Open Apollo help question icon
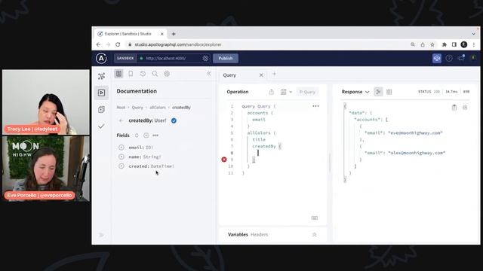This screenshot has width=483, height=271. pyautogui.click(x=449, y=59)
